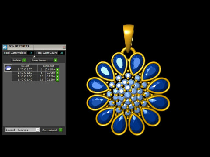The width and height of the screenshot is (210, 157).
Task: Close the Gem Reporter panel
Action: (x=64, y=47)
